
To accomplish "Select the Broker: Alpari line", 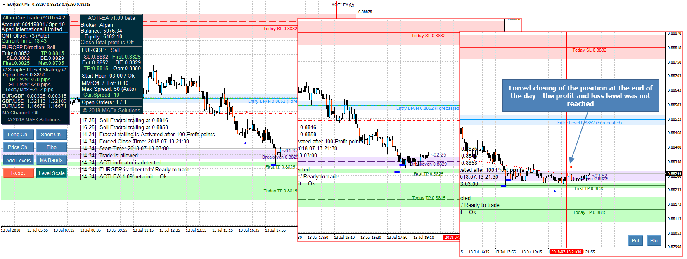I will [x=97, y=25].
